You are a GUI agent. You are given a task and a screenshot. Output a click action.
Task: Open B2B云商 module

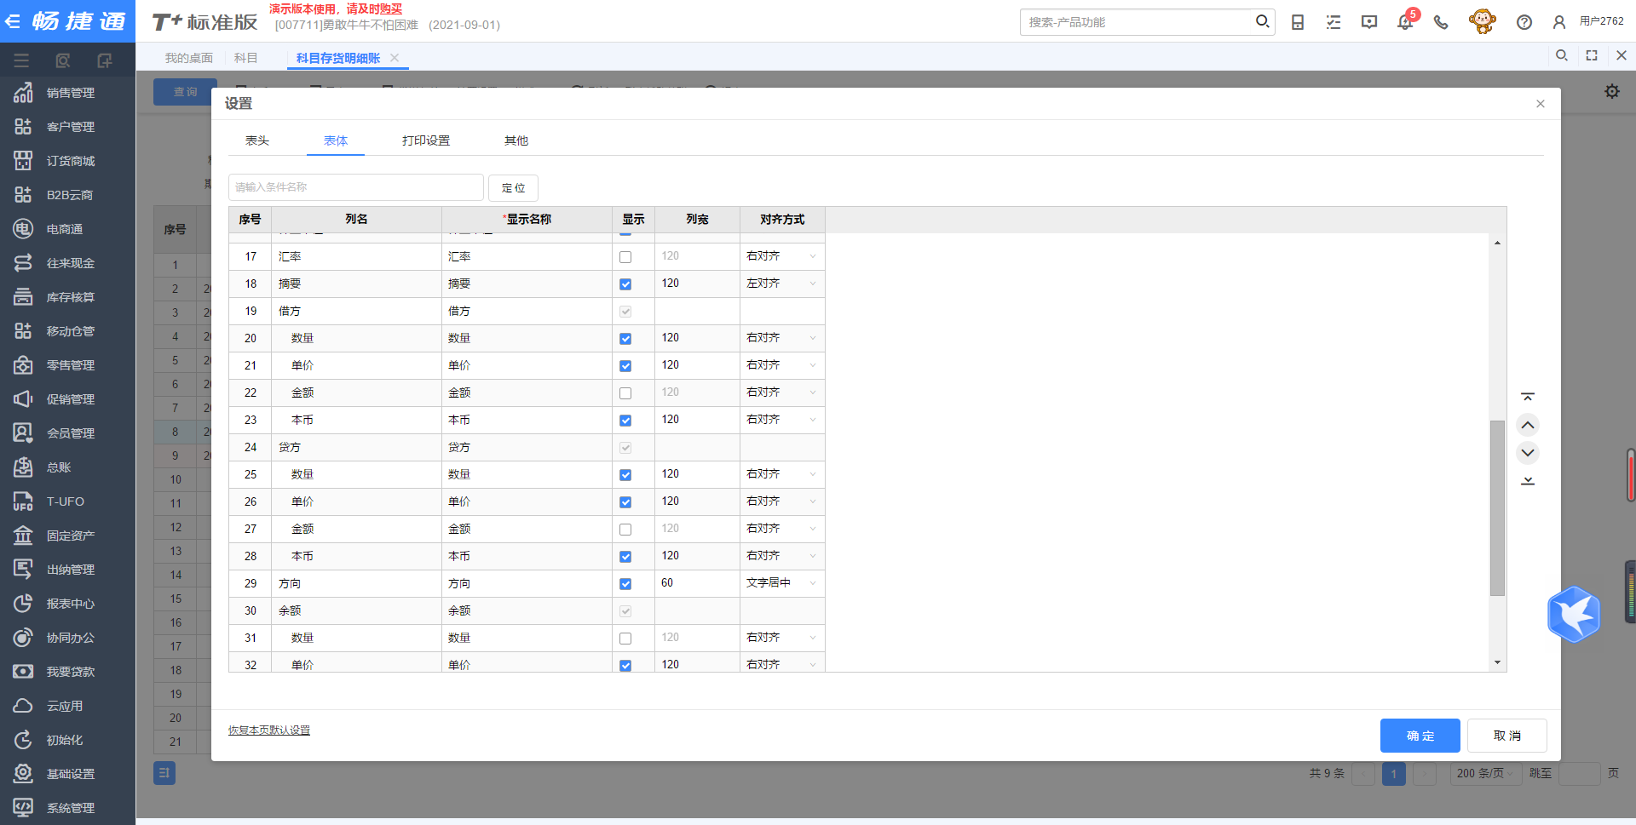point(68,195)
